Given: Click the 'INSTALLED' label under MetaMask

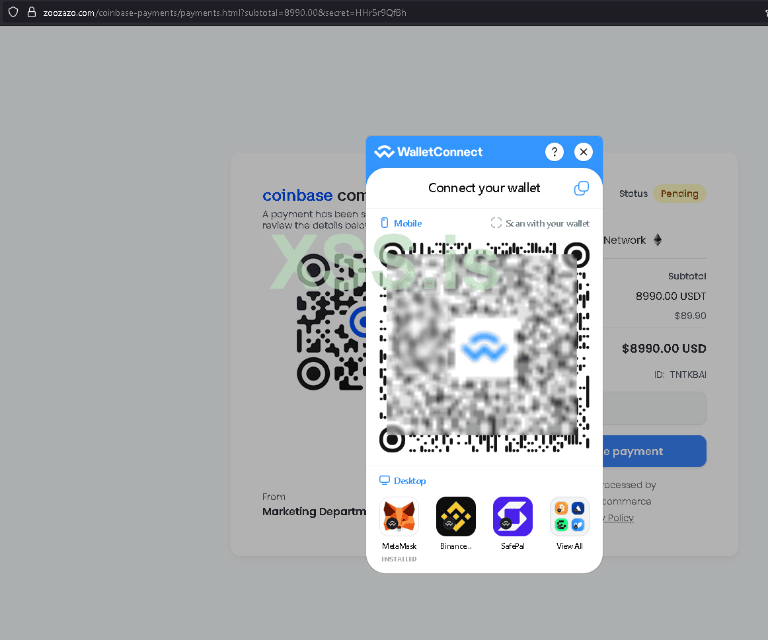Looking at the screenshot, I should pyautogui.click(x=399, y=559).
